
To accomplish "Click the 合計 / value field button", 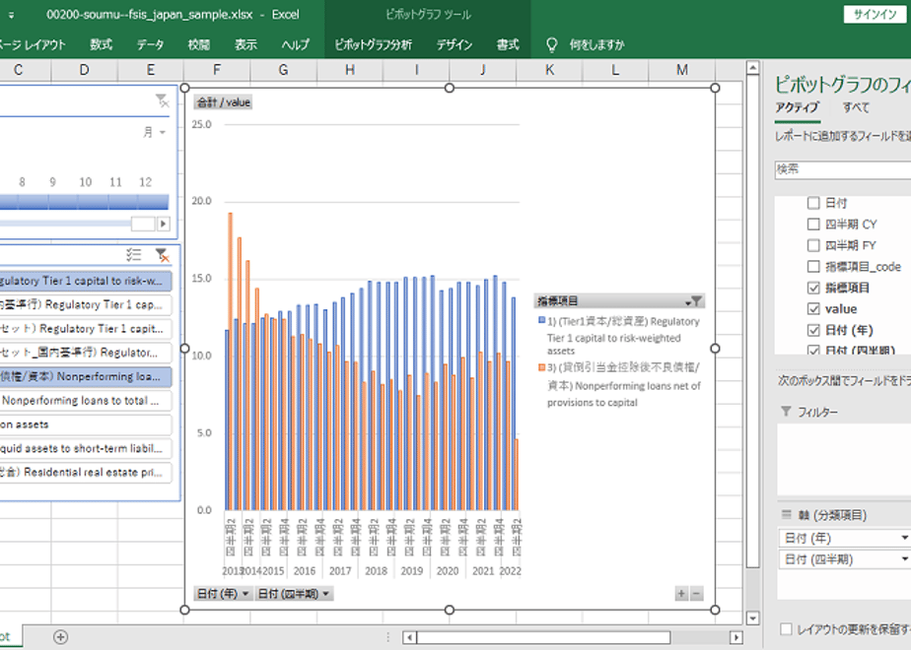I will (x=223, y=102).
